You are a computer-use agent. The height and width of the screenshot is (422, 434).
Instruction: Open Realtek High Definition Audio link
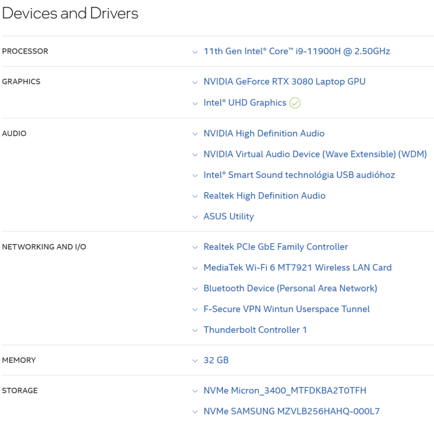click(265, 196)
